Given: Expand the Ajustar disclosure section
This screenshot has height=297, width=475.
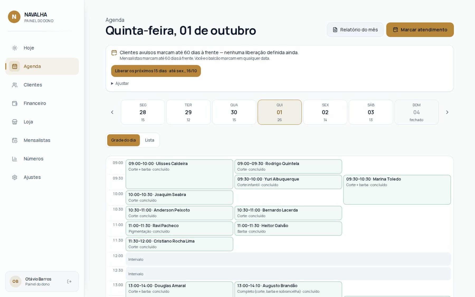Looking at the screenshot, I should coord(120,83).
